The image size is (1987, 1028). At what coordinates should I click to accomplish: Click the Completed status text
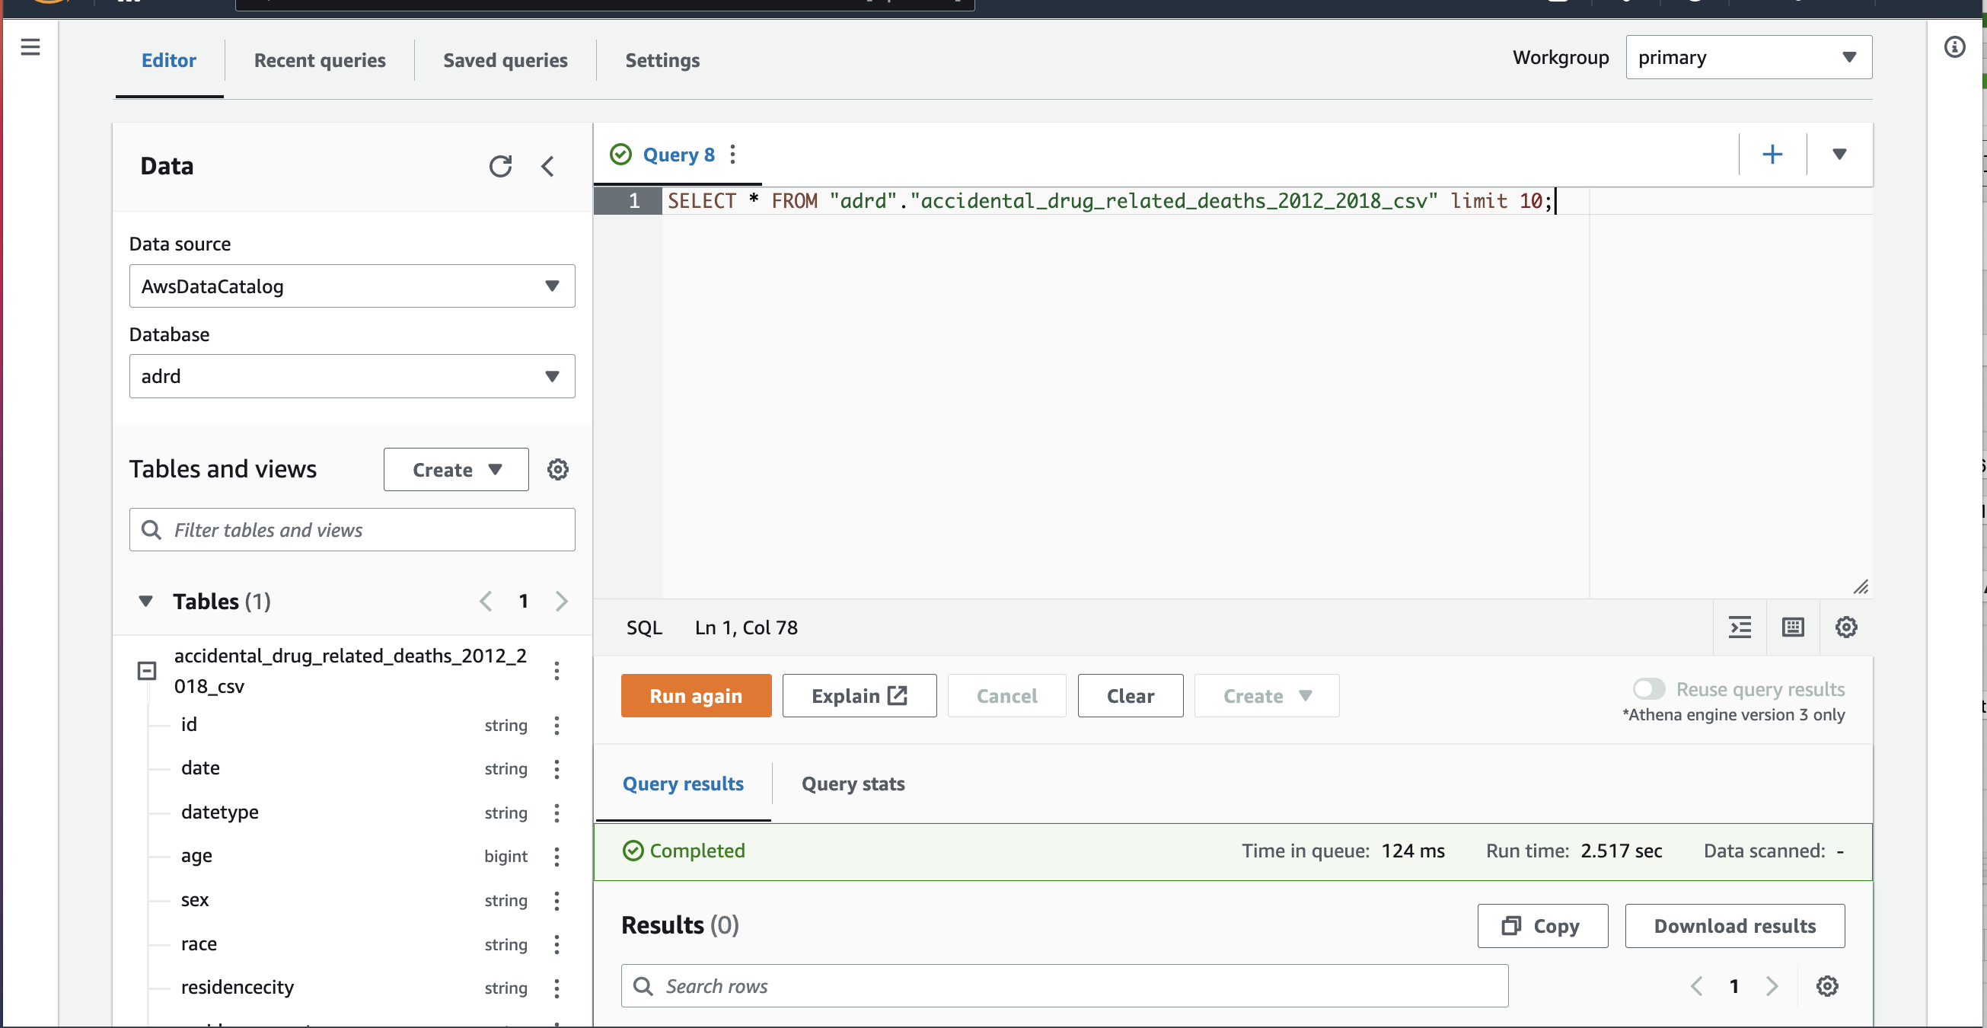coord(697,851)
